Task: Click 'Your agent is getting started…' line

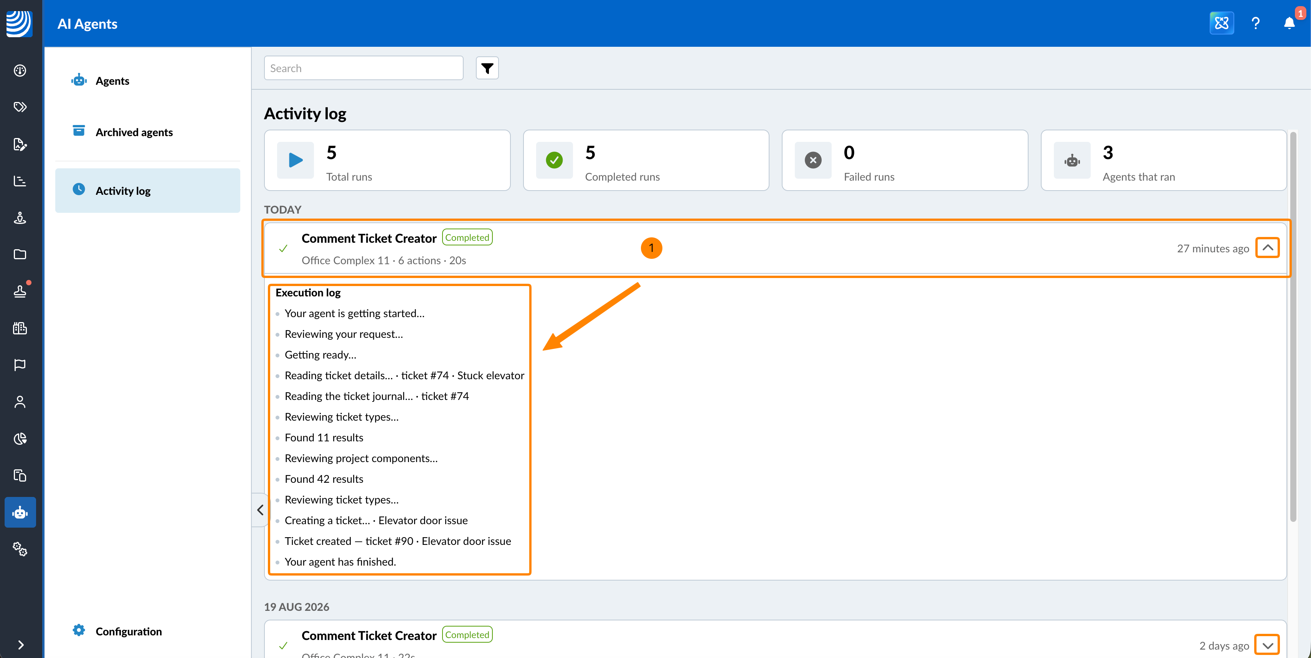Action: pos(355,313)
